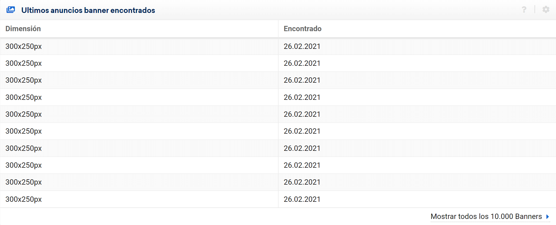
Task: Click the 'Ultimos anuncios banner encontrados' title
Action: pyautogui.click(x=88, y=10)
